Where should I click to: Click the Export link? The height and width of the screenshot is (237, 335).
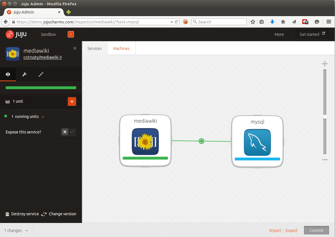292,231
